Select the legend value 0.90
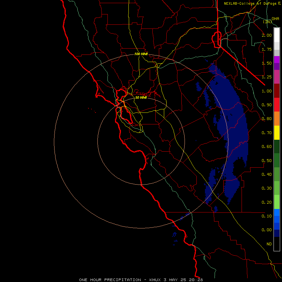Image resolution: width=282 pixels, height=282 pixels. [x=267, y=105]
